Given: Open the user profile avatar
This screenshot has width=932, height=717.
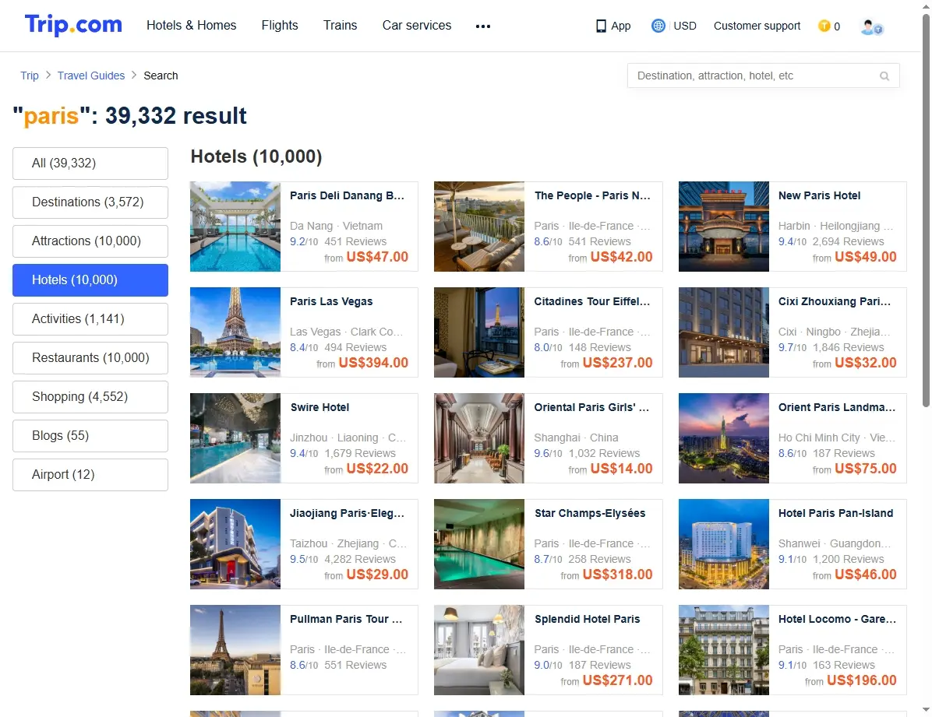Looking at the screenshot, I should pyautogui.click(x=871, y=26).
